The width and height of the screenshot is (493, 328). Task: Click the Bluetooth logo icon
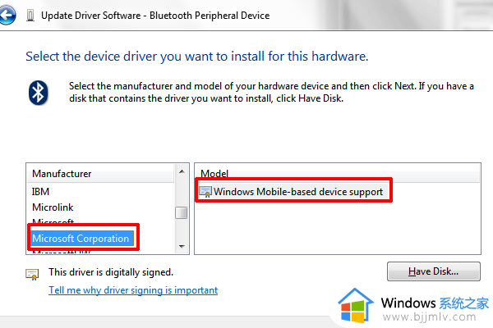tap(39, 93)
